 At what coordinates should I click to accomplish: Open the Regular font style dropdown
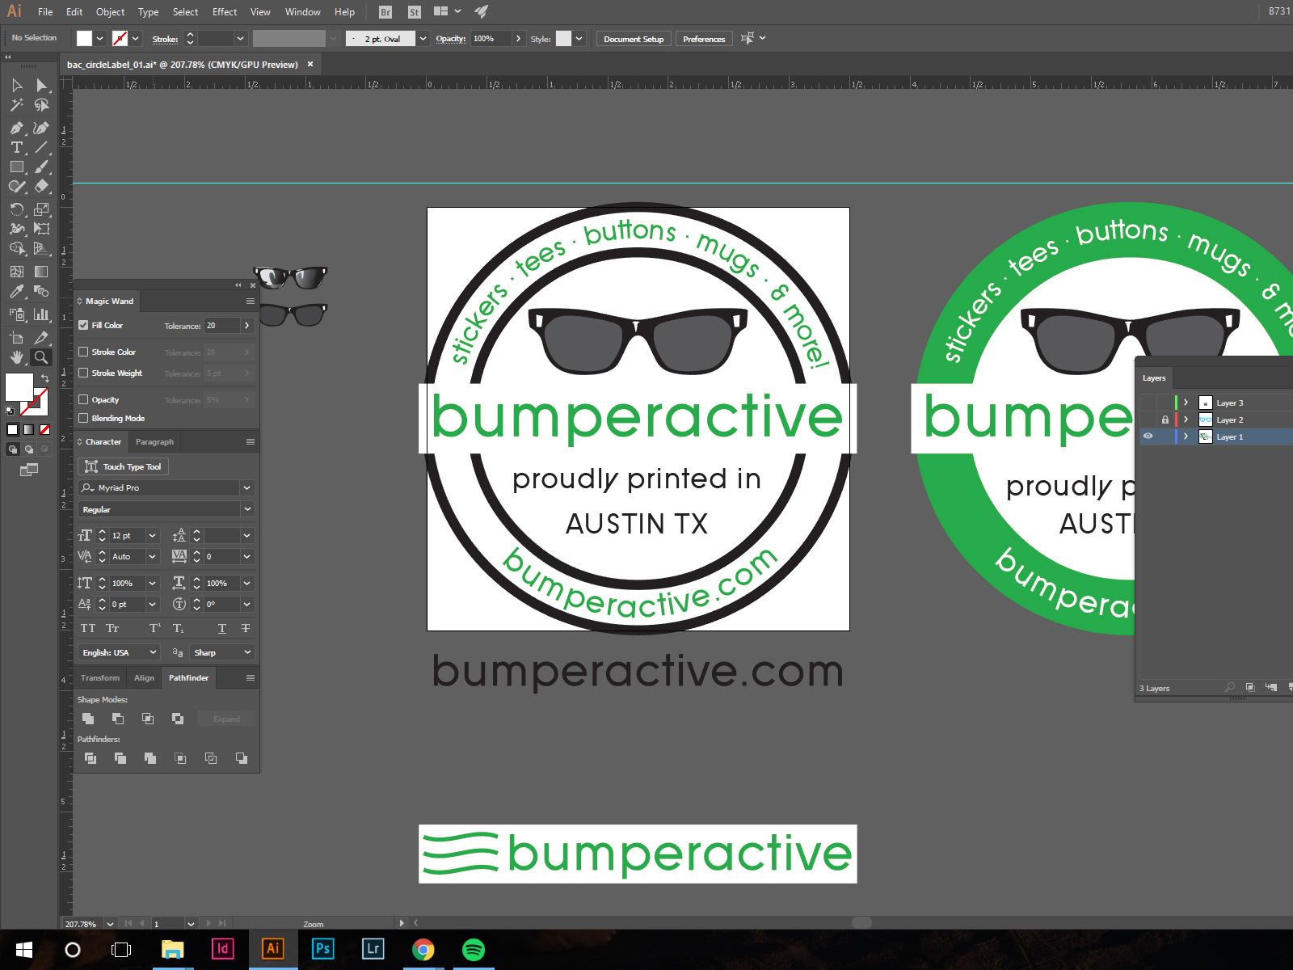(x=247, y=509)
